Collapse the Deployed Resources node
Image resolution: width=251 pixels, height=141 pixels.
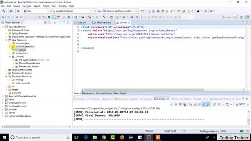(x=6, y=76)
